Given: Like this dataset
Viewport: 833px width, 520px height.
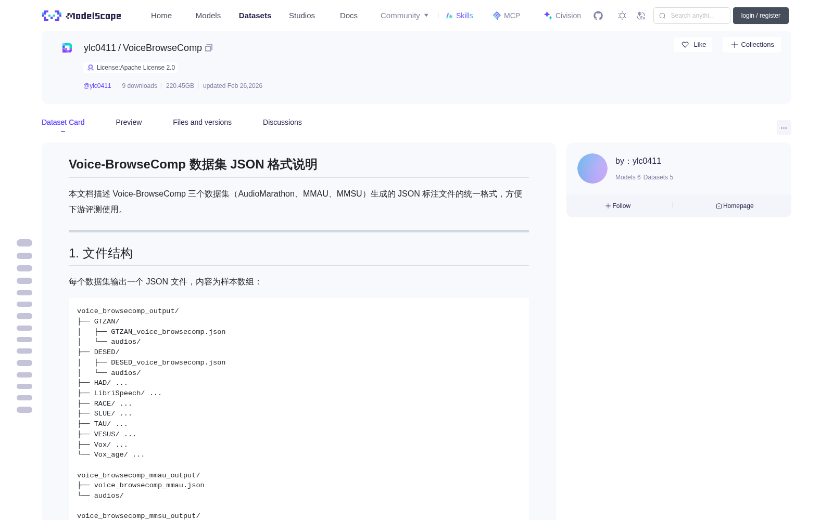Looking at the screenshot, I should coord(693,45).
